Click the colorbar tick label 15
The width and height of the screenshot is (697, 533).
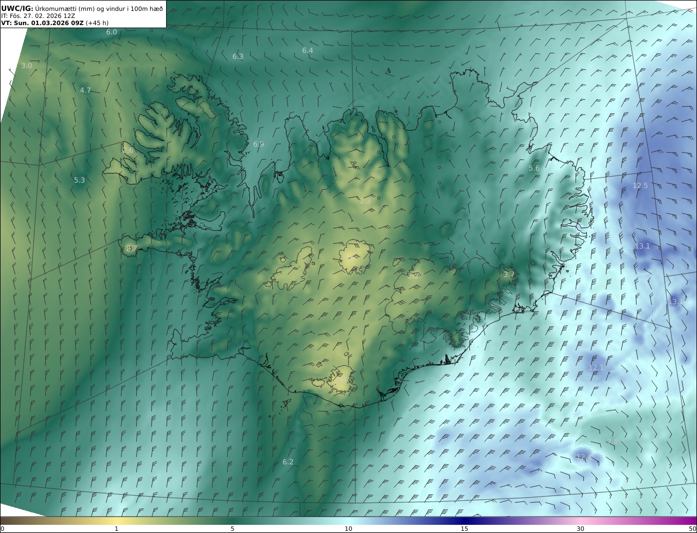[464, 529]
